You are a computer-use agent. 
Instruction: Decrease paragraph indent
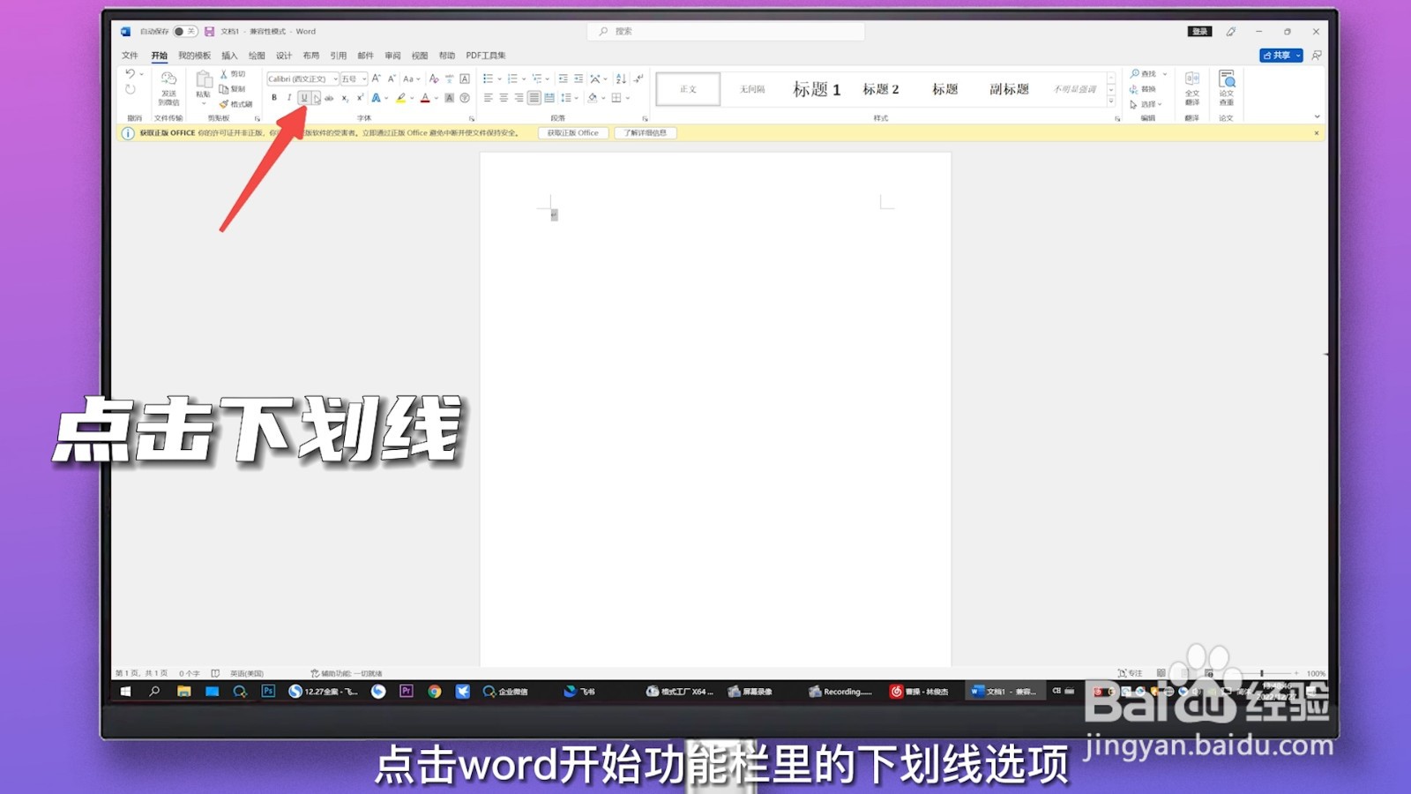[x=564, y=79]
